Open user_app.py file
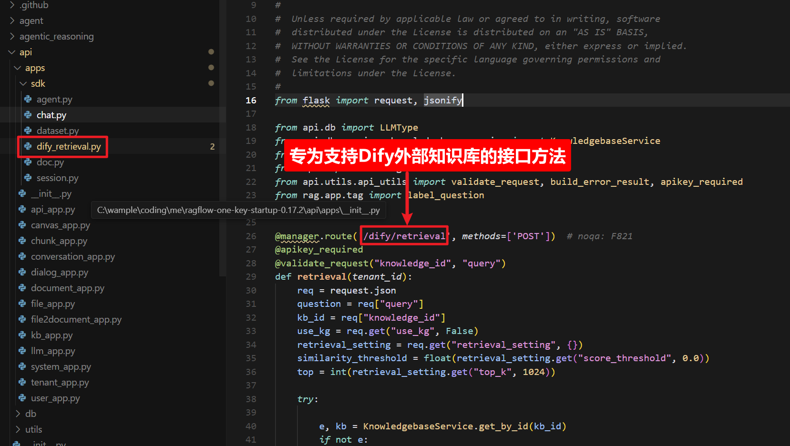790x446 pixels. 55,398
